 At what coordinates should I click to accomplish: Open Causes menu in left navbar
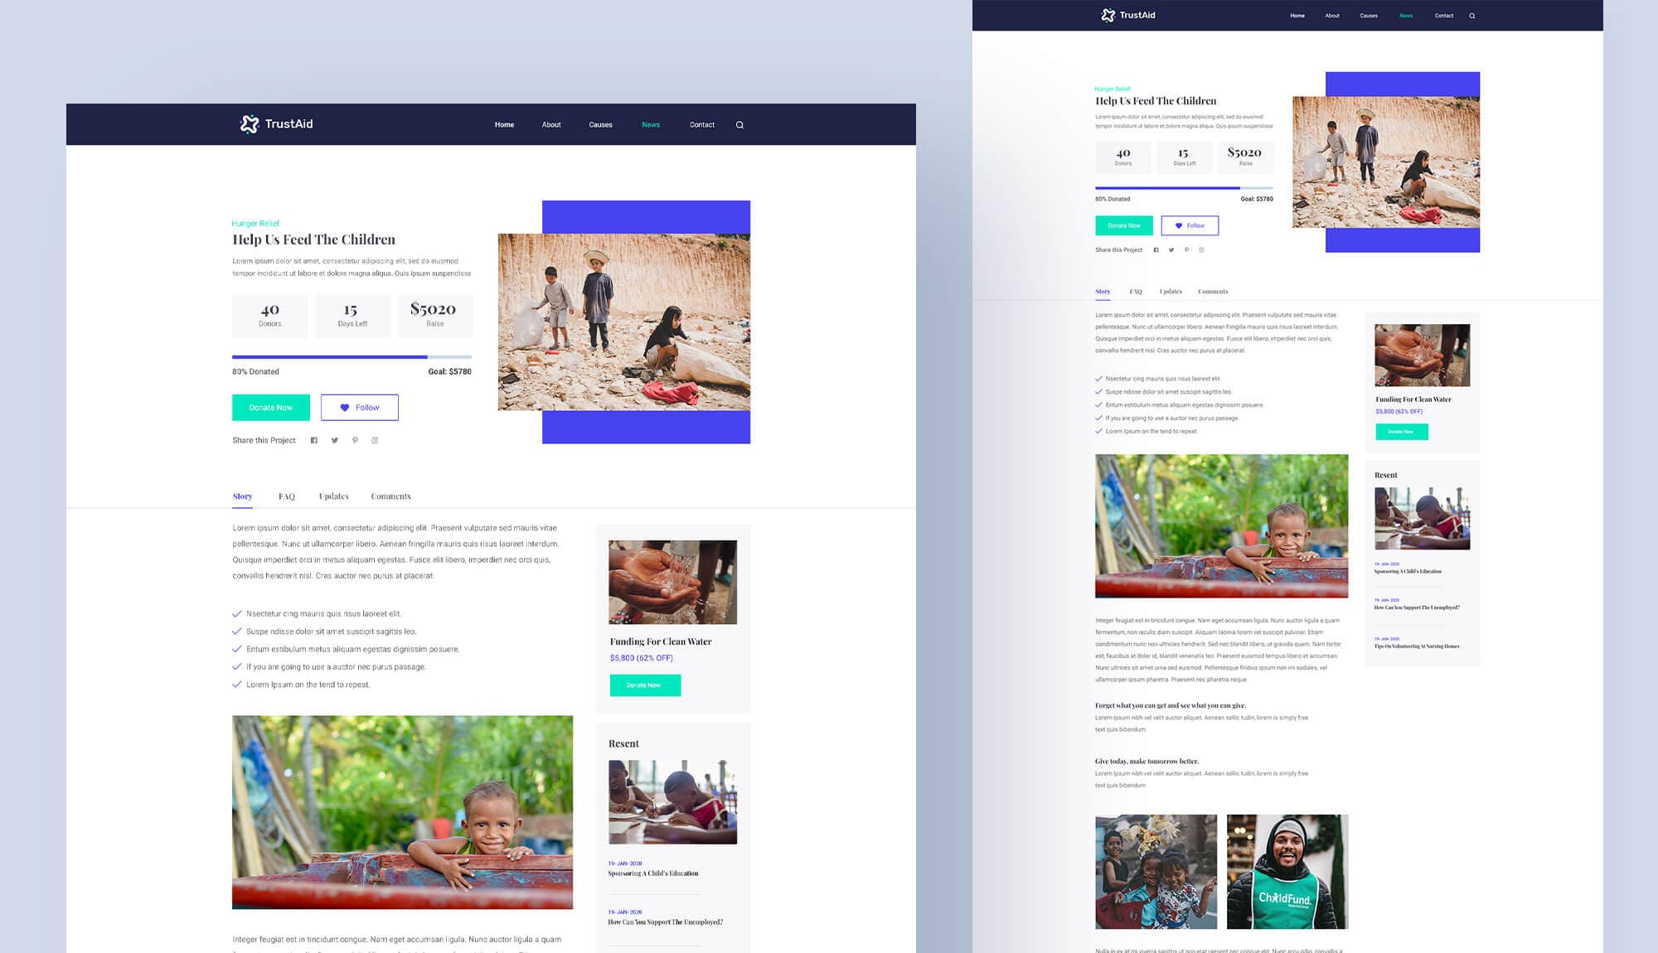pyautogui.click(x=600, y=125)
